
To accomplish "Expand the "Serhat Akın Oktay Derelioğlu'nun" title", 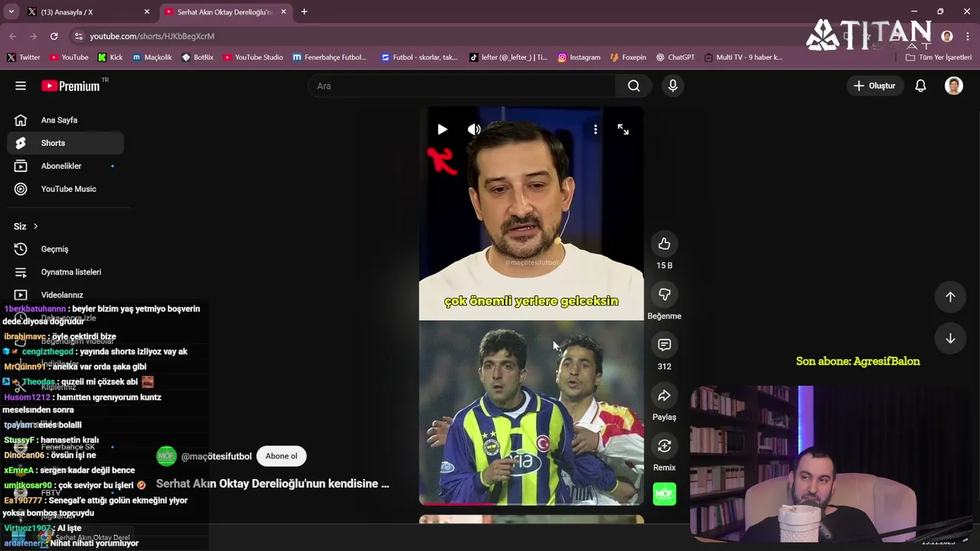I will [273, 484].
